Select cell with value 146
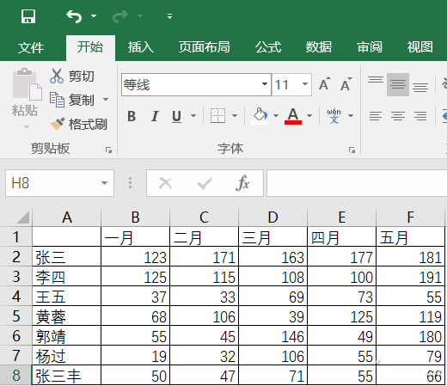Screen dimensions: 447x386 pos(272,335)
